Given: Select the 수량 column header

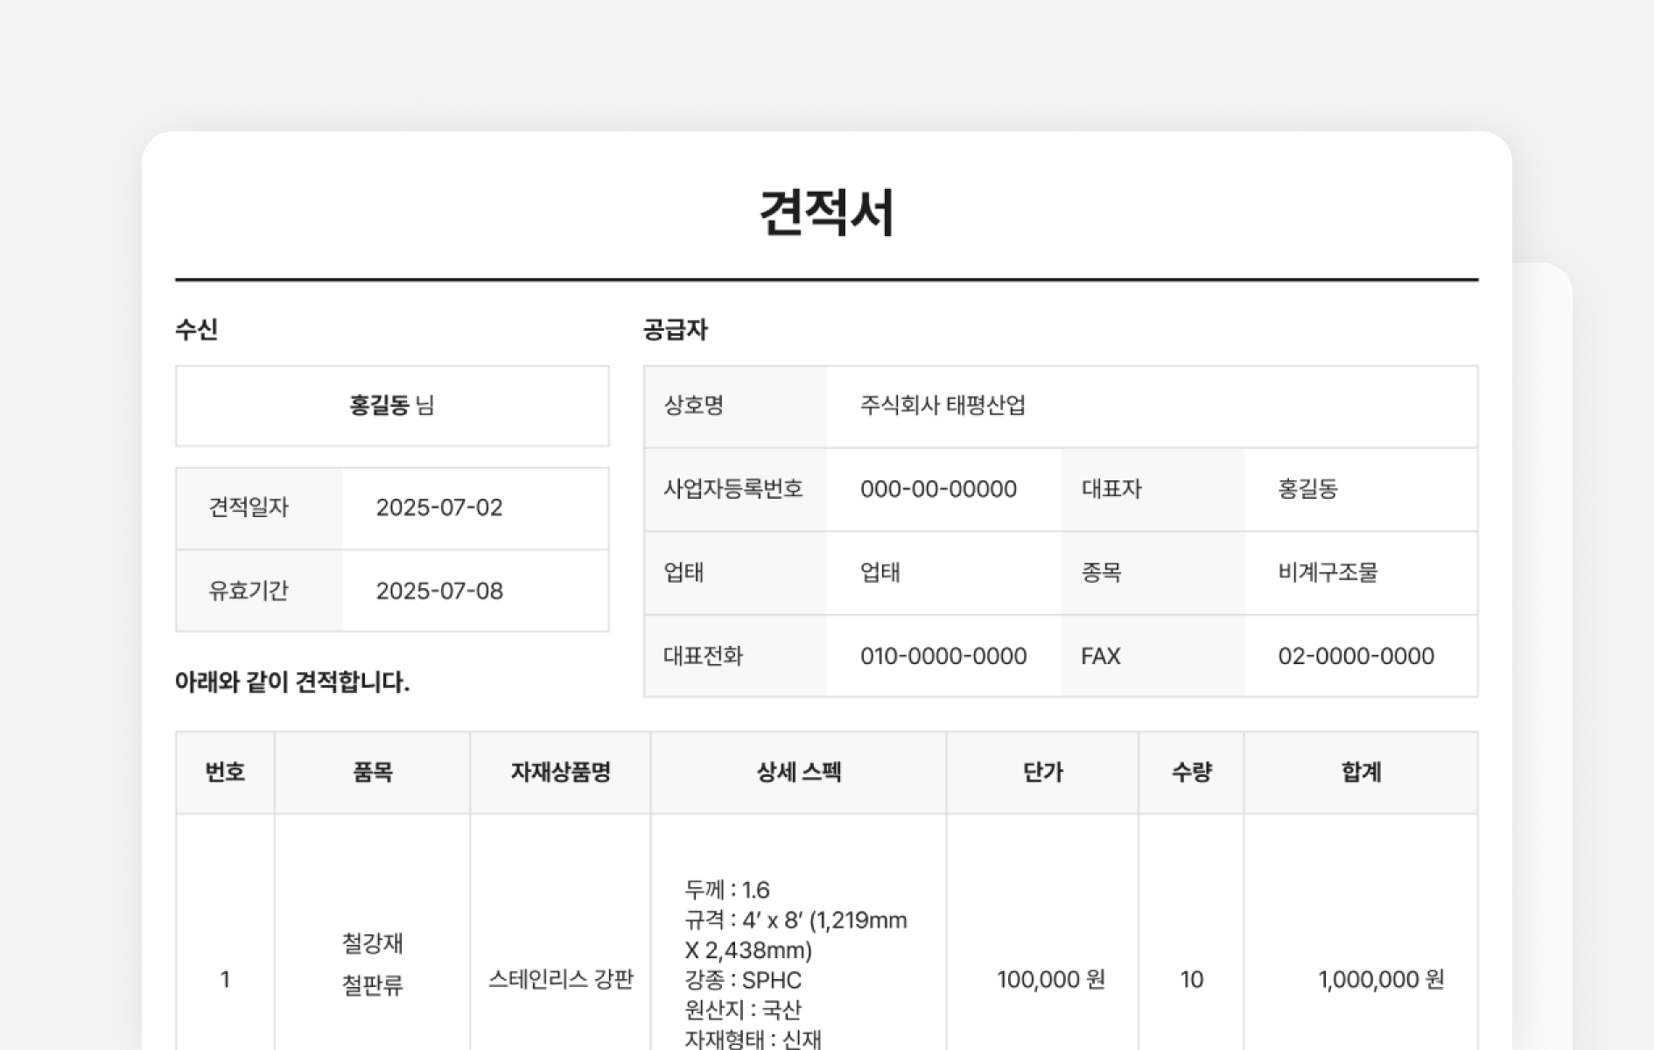Looking at the screenshot, I should 1191,773.
